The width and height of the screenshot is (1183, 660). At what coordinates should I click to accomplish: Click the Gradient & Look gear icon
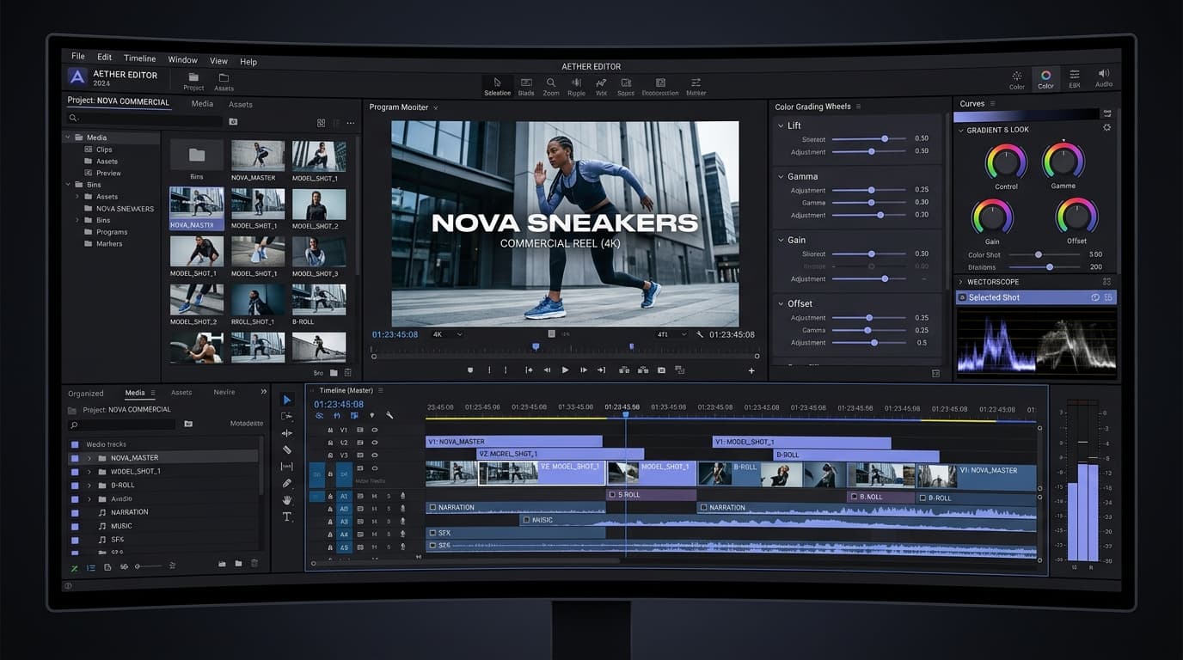click(x=1106, y=128)
